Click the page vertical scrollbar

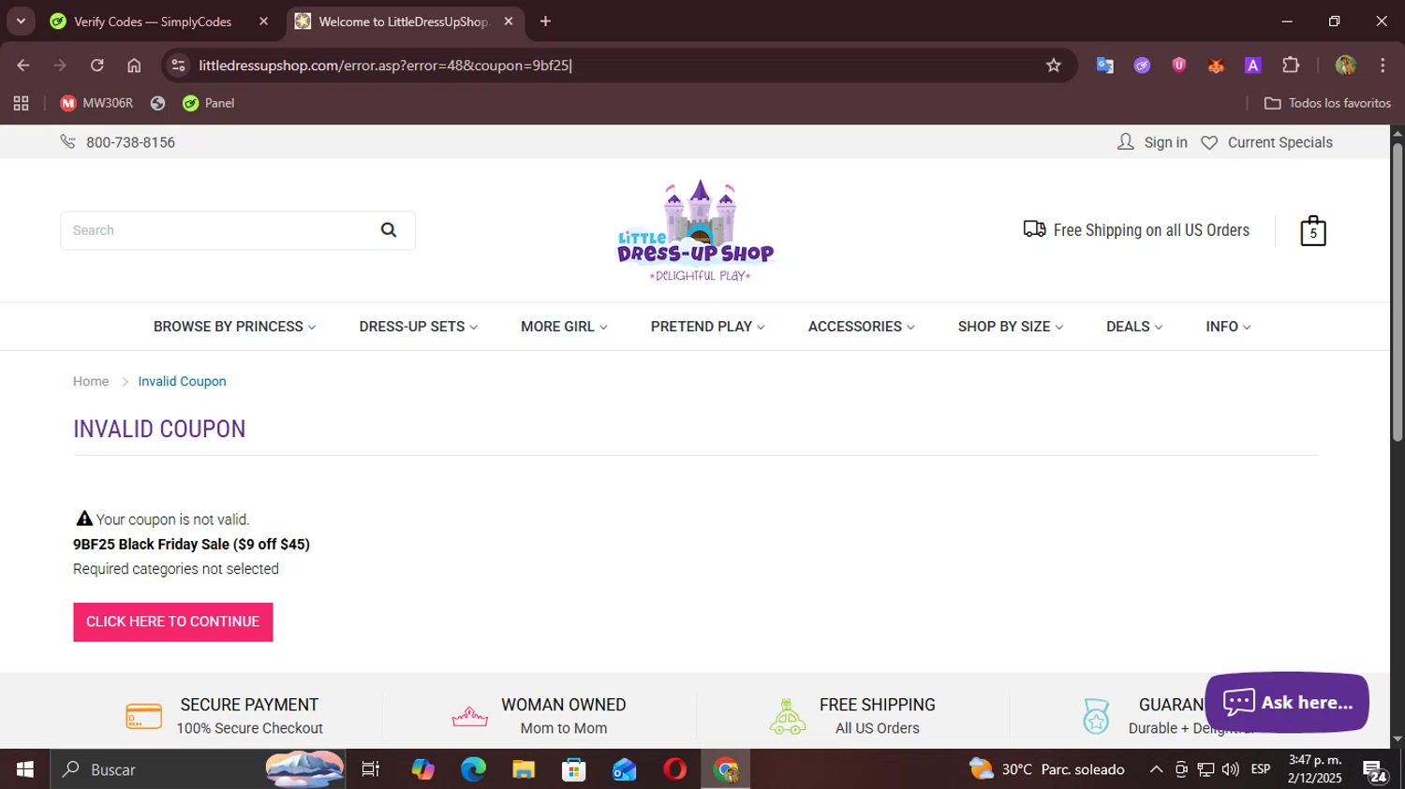[1398, 290]
